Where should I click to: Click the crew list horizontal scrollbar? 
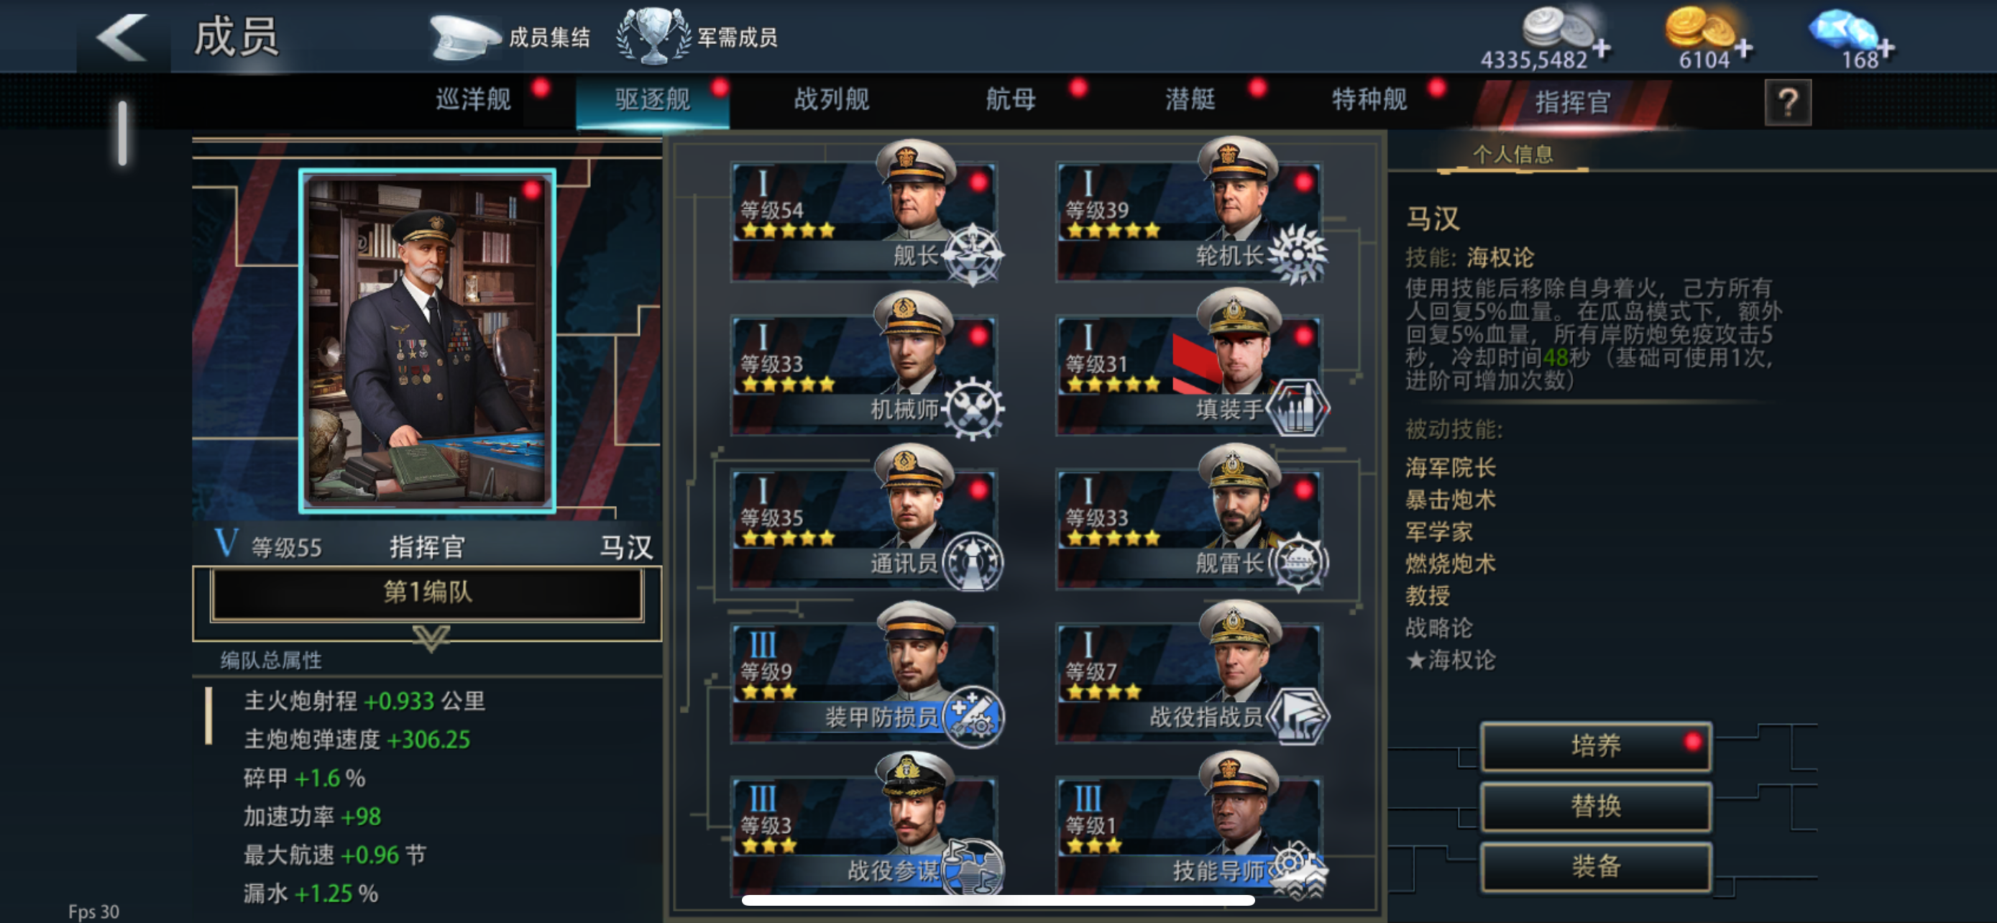coord(998,900)
